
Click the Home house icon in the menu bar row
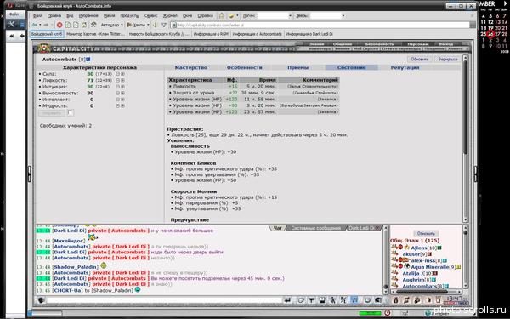coord(222,15)
